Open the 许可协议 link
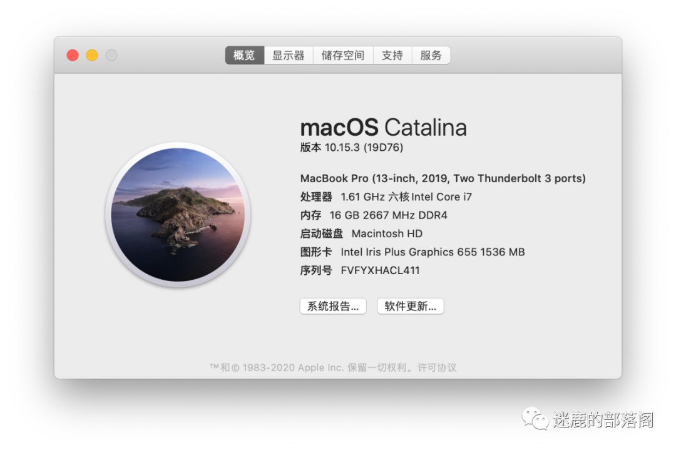This screenshot has height=450, width=676. click(437, 367)
